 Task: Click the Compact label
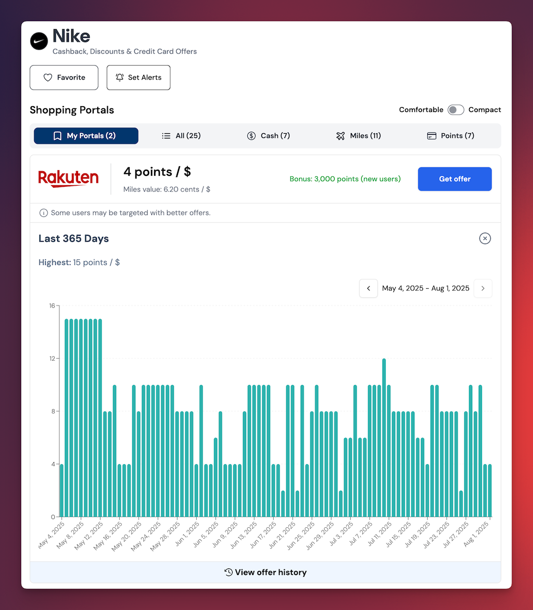(485, 110)
